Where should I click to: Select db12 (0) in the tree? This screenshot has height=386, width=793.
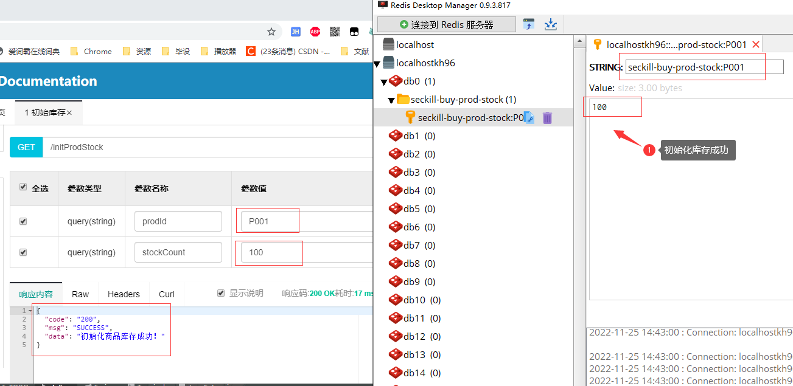(422, 336)
